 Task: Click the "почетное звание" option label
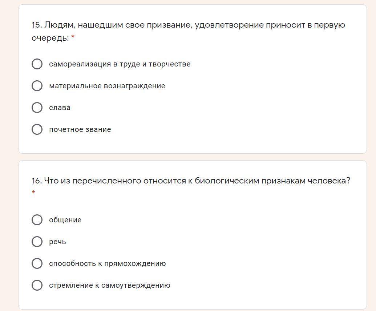tap(80, 129)
